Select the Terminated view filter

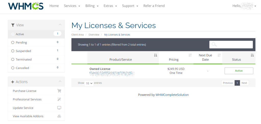pos(36,60)
